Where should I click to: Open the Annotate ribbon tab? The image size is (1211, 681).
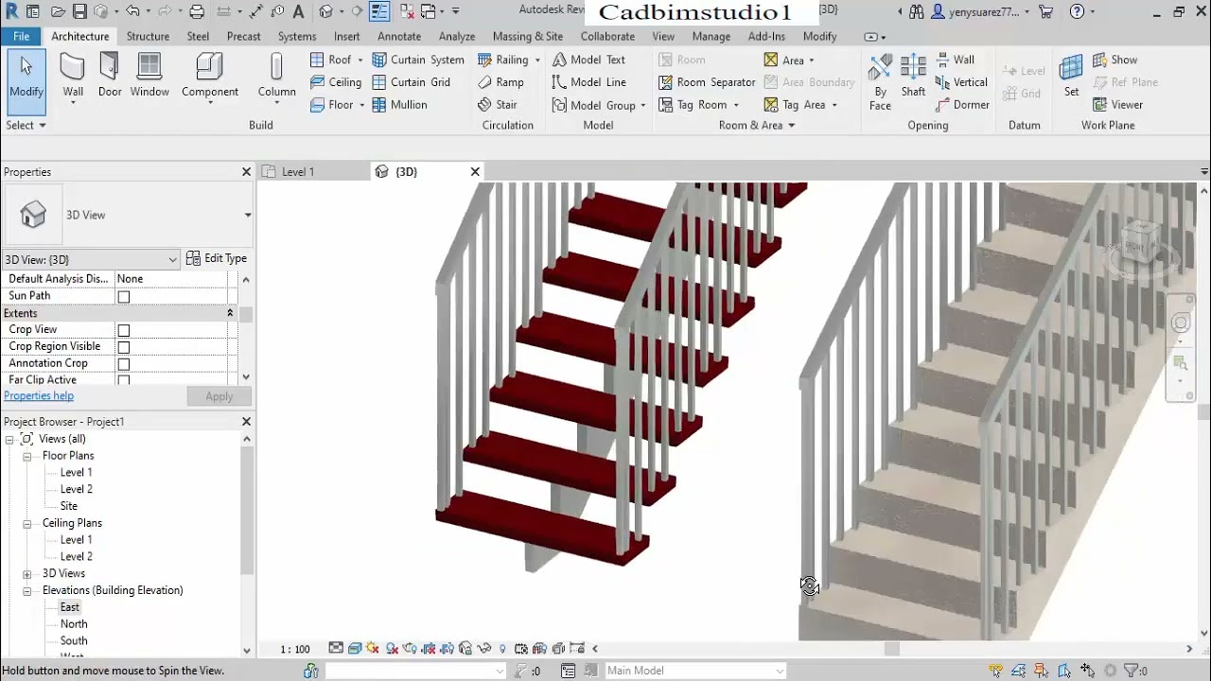[399, 36]
